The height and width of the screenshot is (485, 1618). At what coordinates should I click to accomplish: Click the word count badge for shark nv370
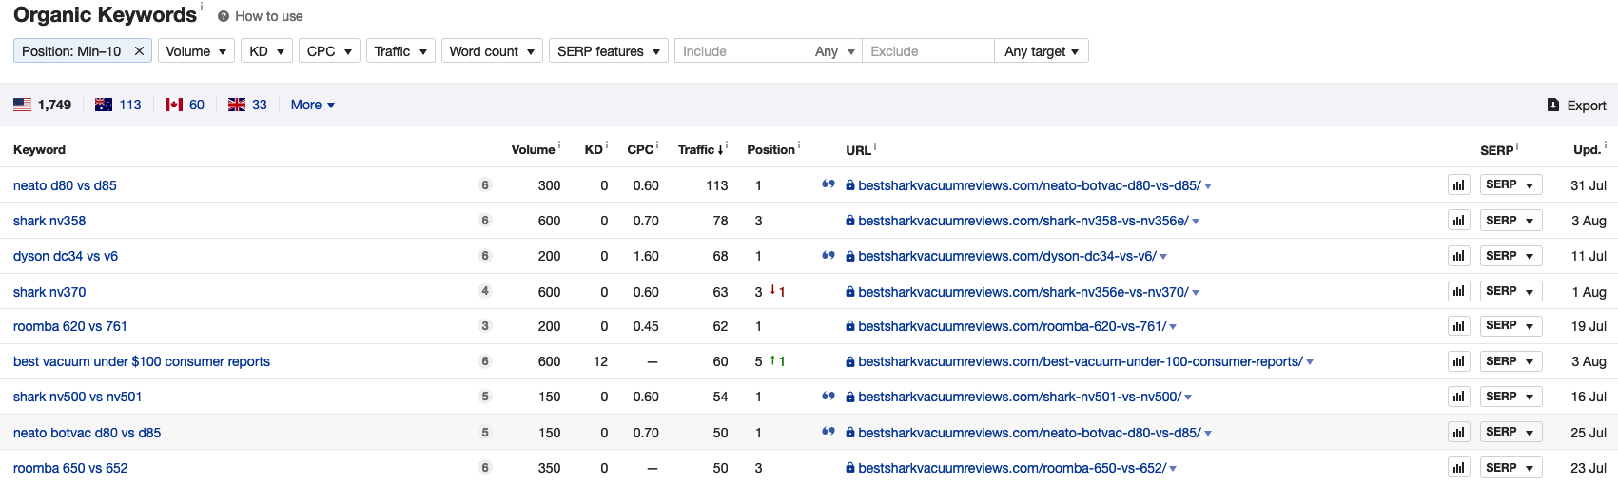click(485, 291)
